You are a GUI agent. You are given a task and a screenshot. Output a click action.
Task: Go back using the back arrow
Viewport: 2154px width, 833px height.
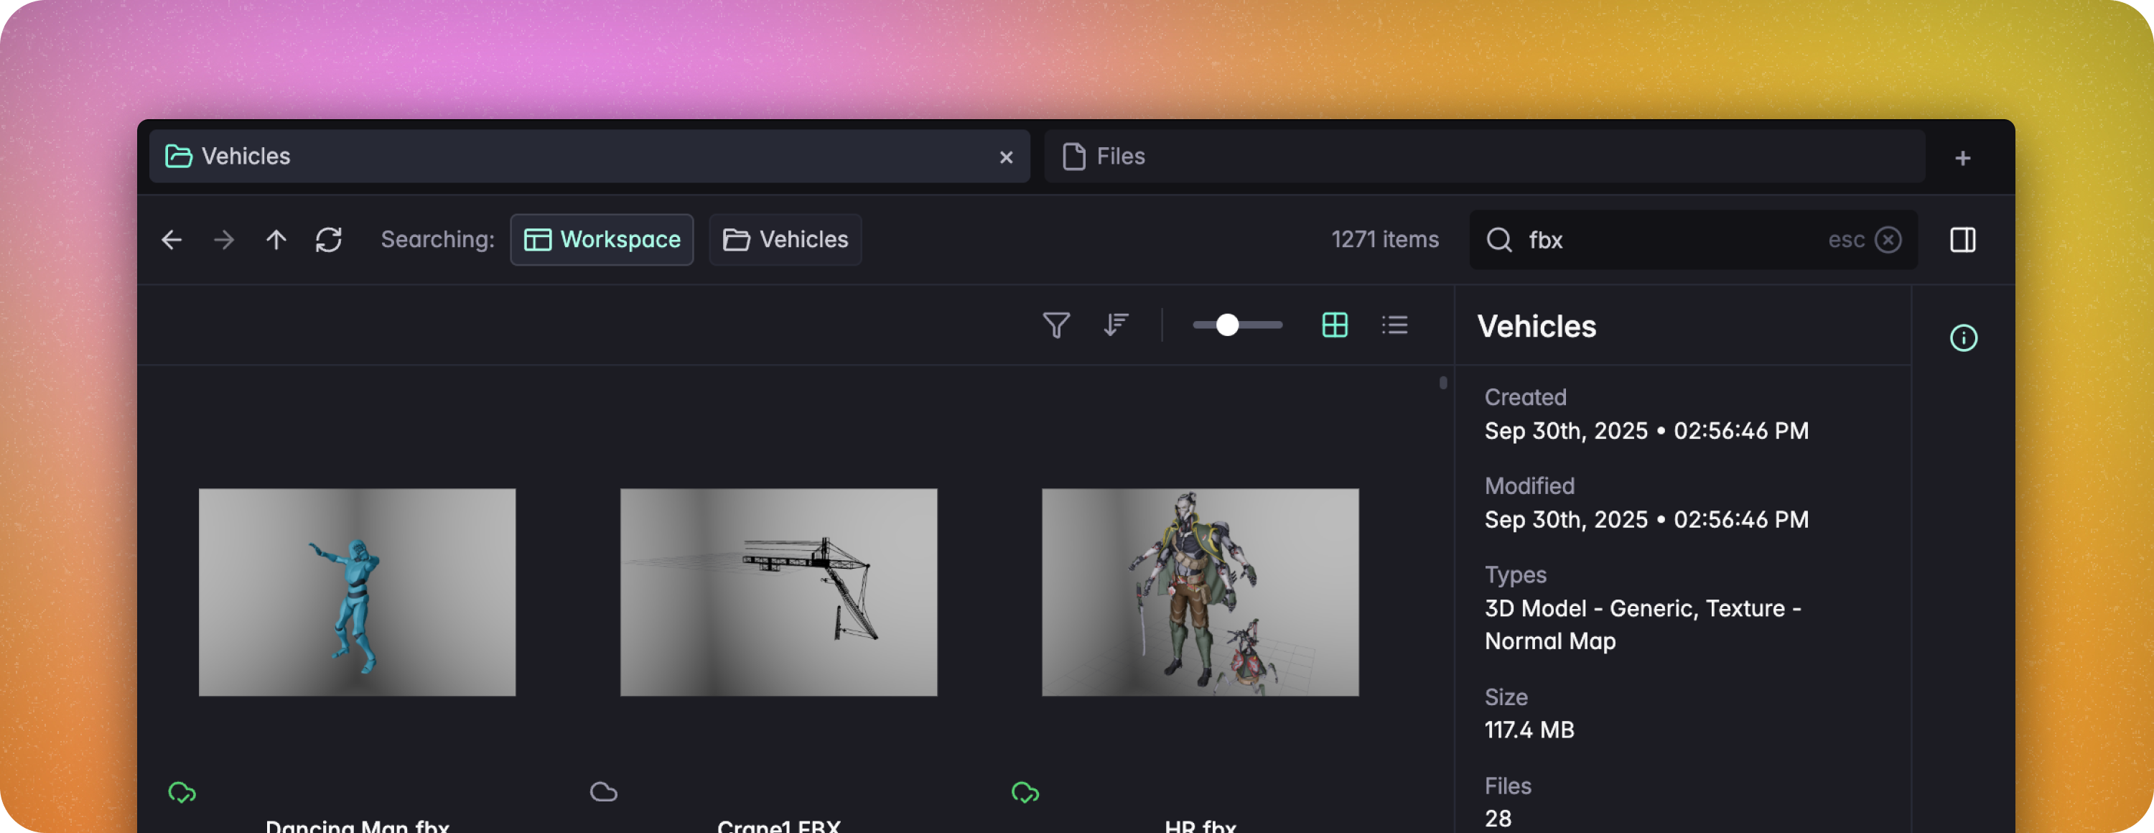tap(172, 240)
